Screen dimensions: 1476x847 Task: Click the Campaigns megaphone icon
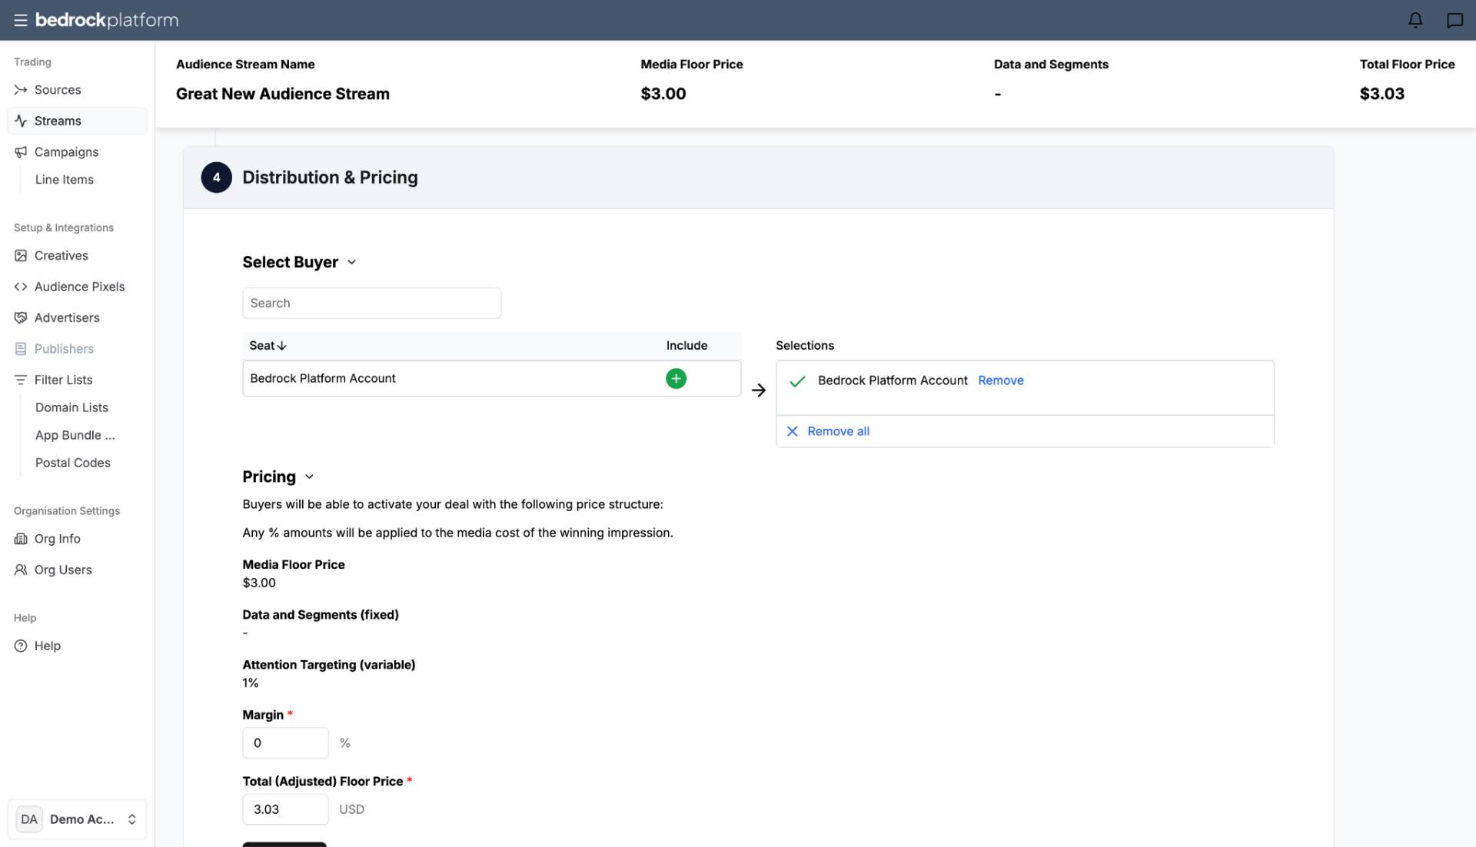click(x=21, y=152)
